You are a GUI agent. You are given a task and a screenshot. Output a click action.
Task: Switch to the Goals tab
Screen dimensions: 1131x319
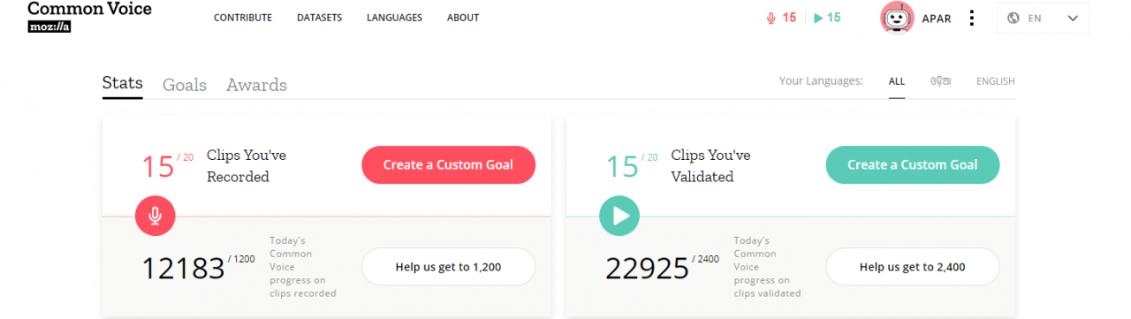tap(185, 85)
